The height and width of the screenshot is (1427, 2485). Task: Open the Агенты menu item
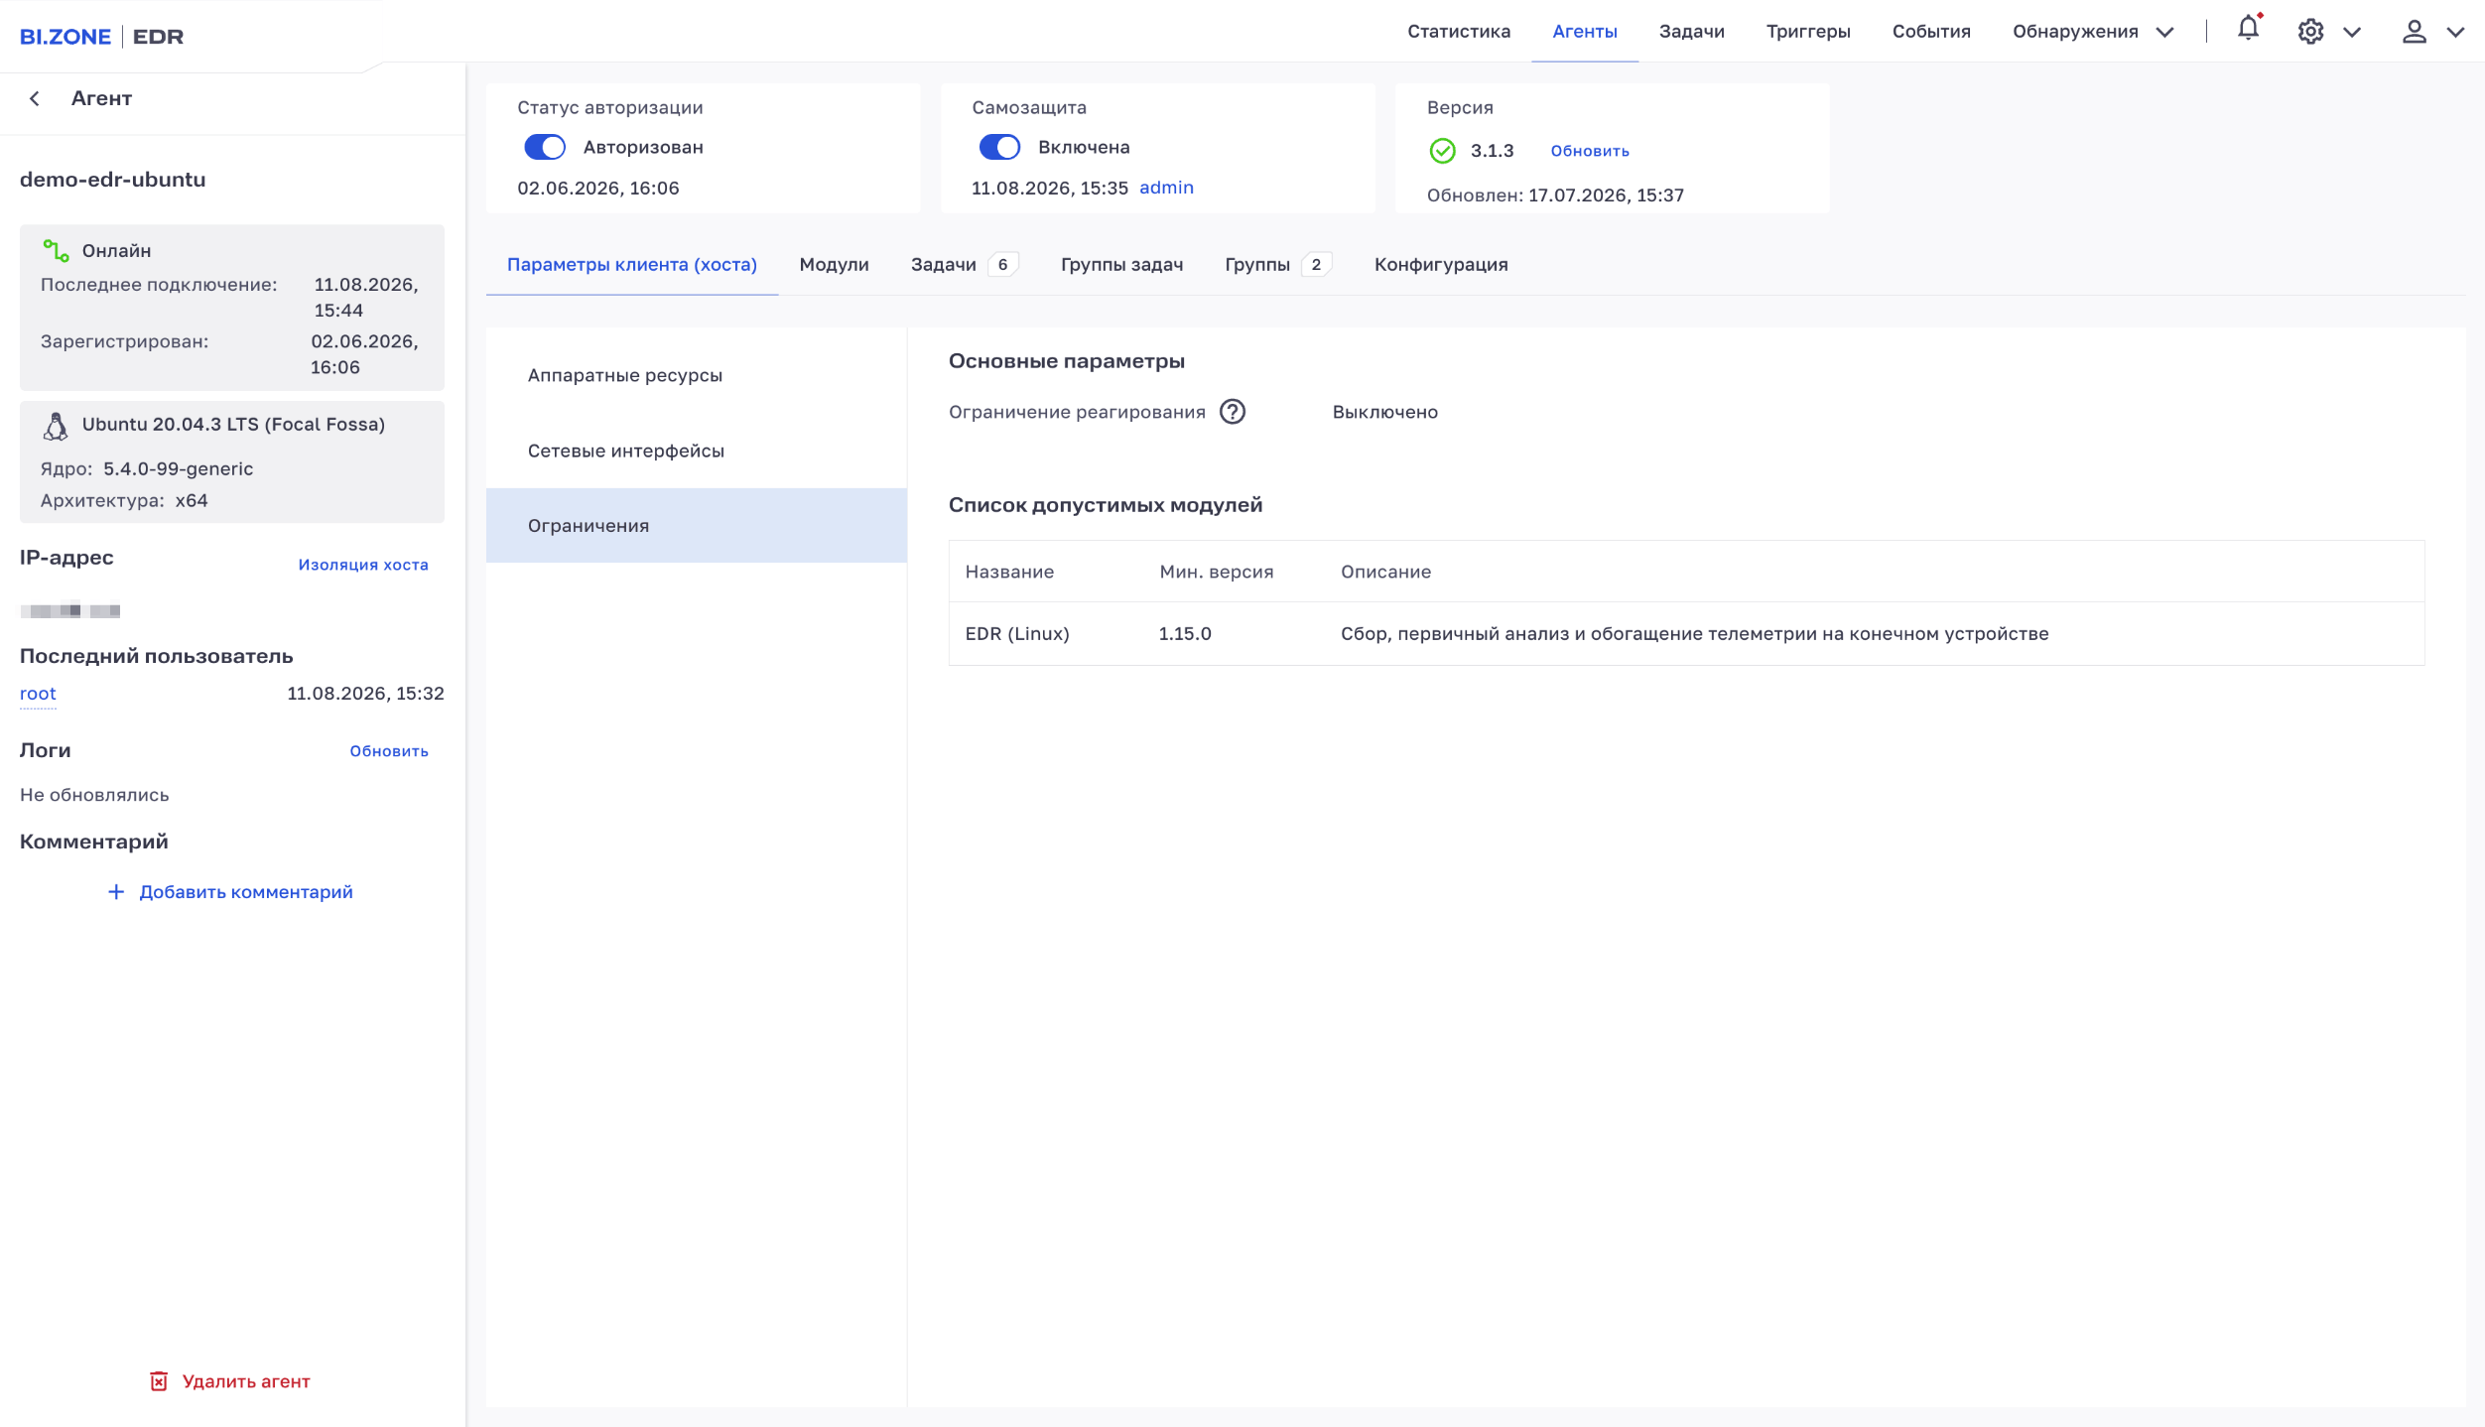pyautogui.click(x=1585, y=32)
